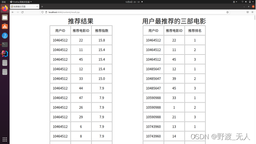This screenshot has height=144, width=256.
Task: Click the 15.8 recommendation index cell
Action: [x=102, y=40]
